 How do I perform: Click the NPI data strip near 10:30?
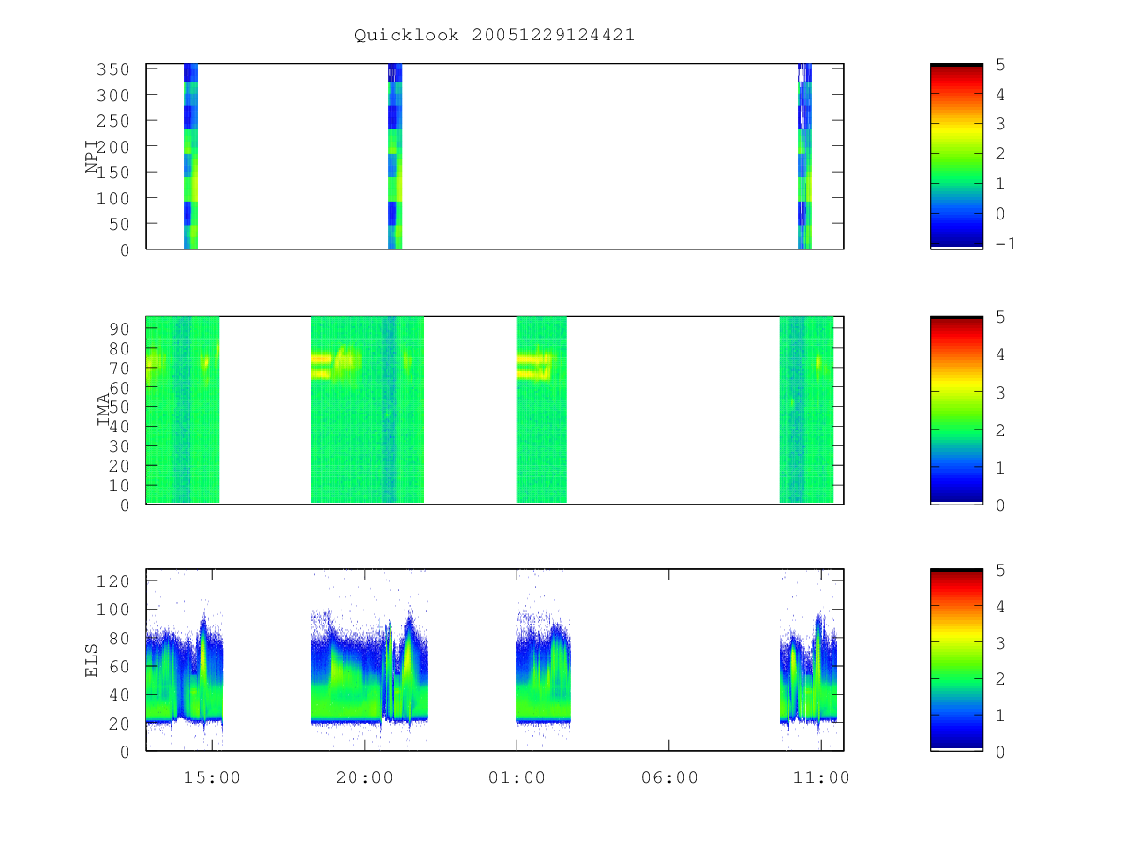(x=804, y=157)
